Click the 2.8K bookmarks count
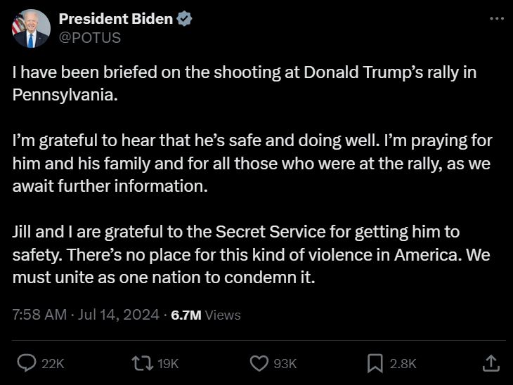This screenshot has width=513, height=385. tap(403, 363)
